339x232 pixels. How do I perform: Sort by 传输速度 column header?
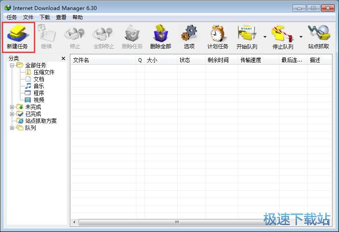click(x=259, y=60)
